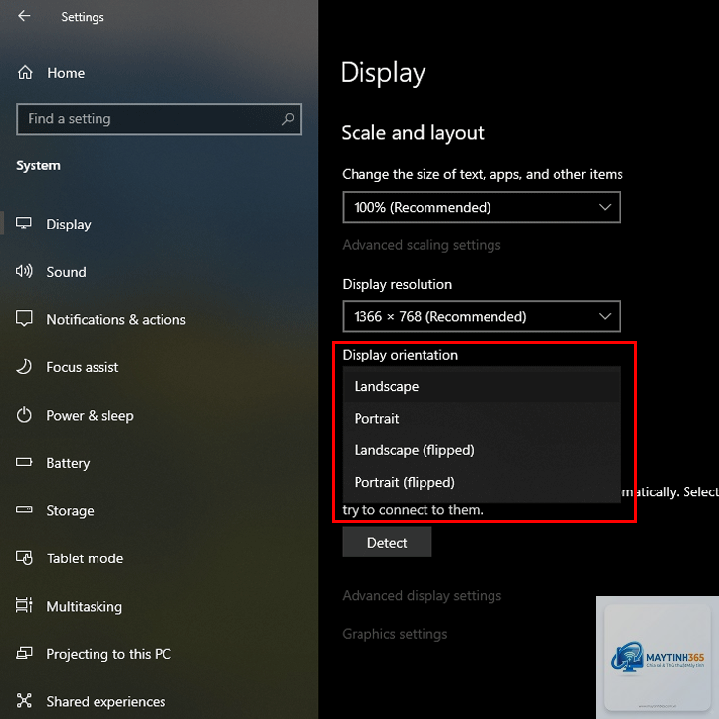Go to Power & sleep settings
This screenshot has height=719, width=719.
tap(91, 415)
